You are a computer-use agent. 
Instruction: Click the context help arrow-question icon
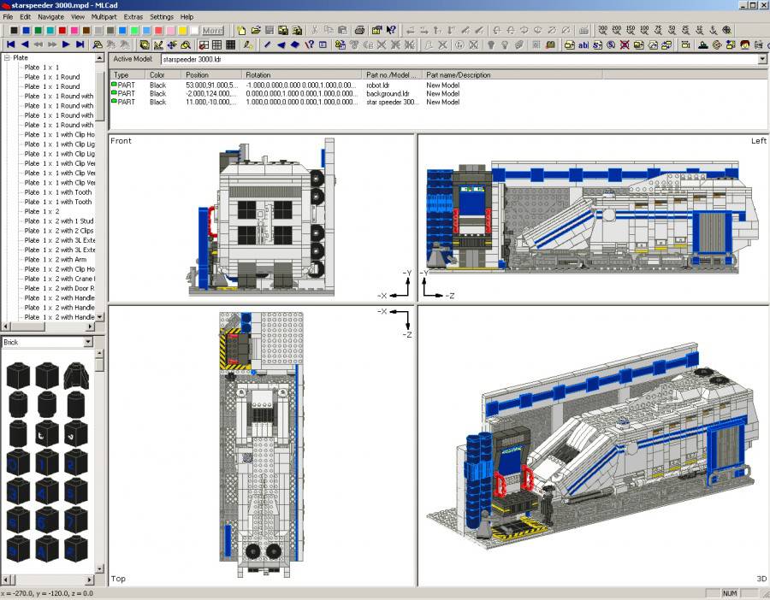coord(391,31)
